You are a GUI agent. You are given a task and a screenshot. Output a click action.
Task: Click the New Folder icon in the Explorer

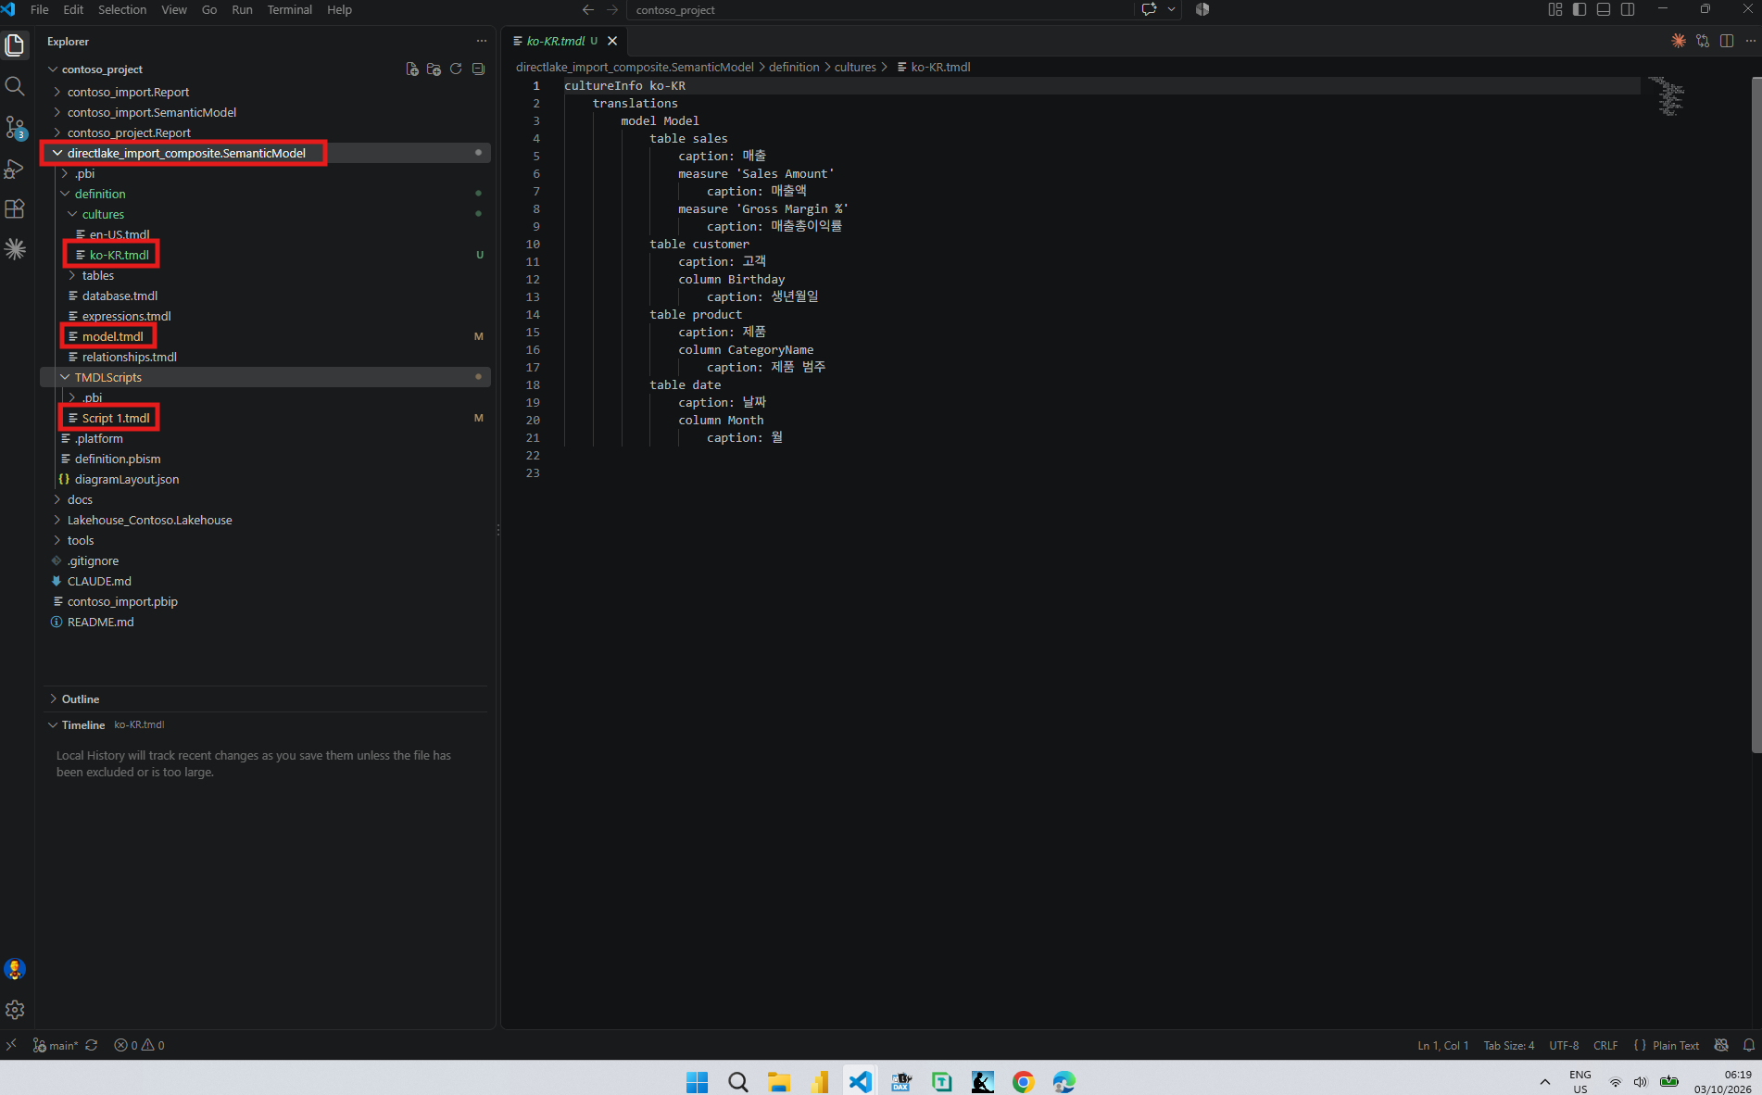pyautogui.click(x=434, y=69)
